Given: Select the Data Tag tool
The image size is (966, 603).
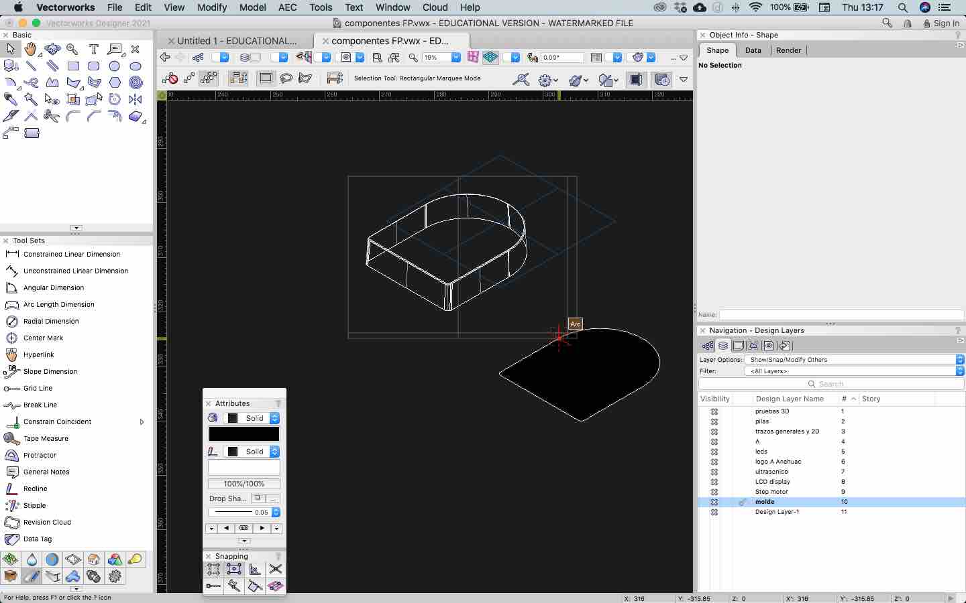Looking at the screenshot, I should click(38, 539).
